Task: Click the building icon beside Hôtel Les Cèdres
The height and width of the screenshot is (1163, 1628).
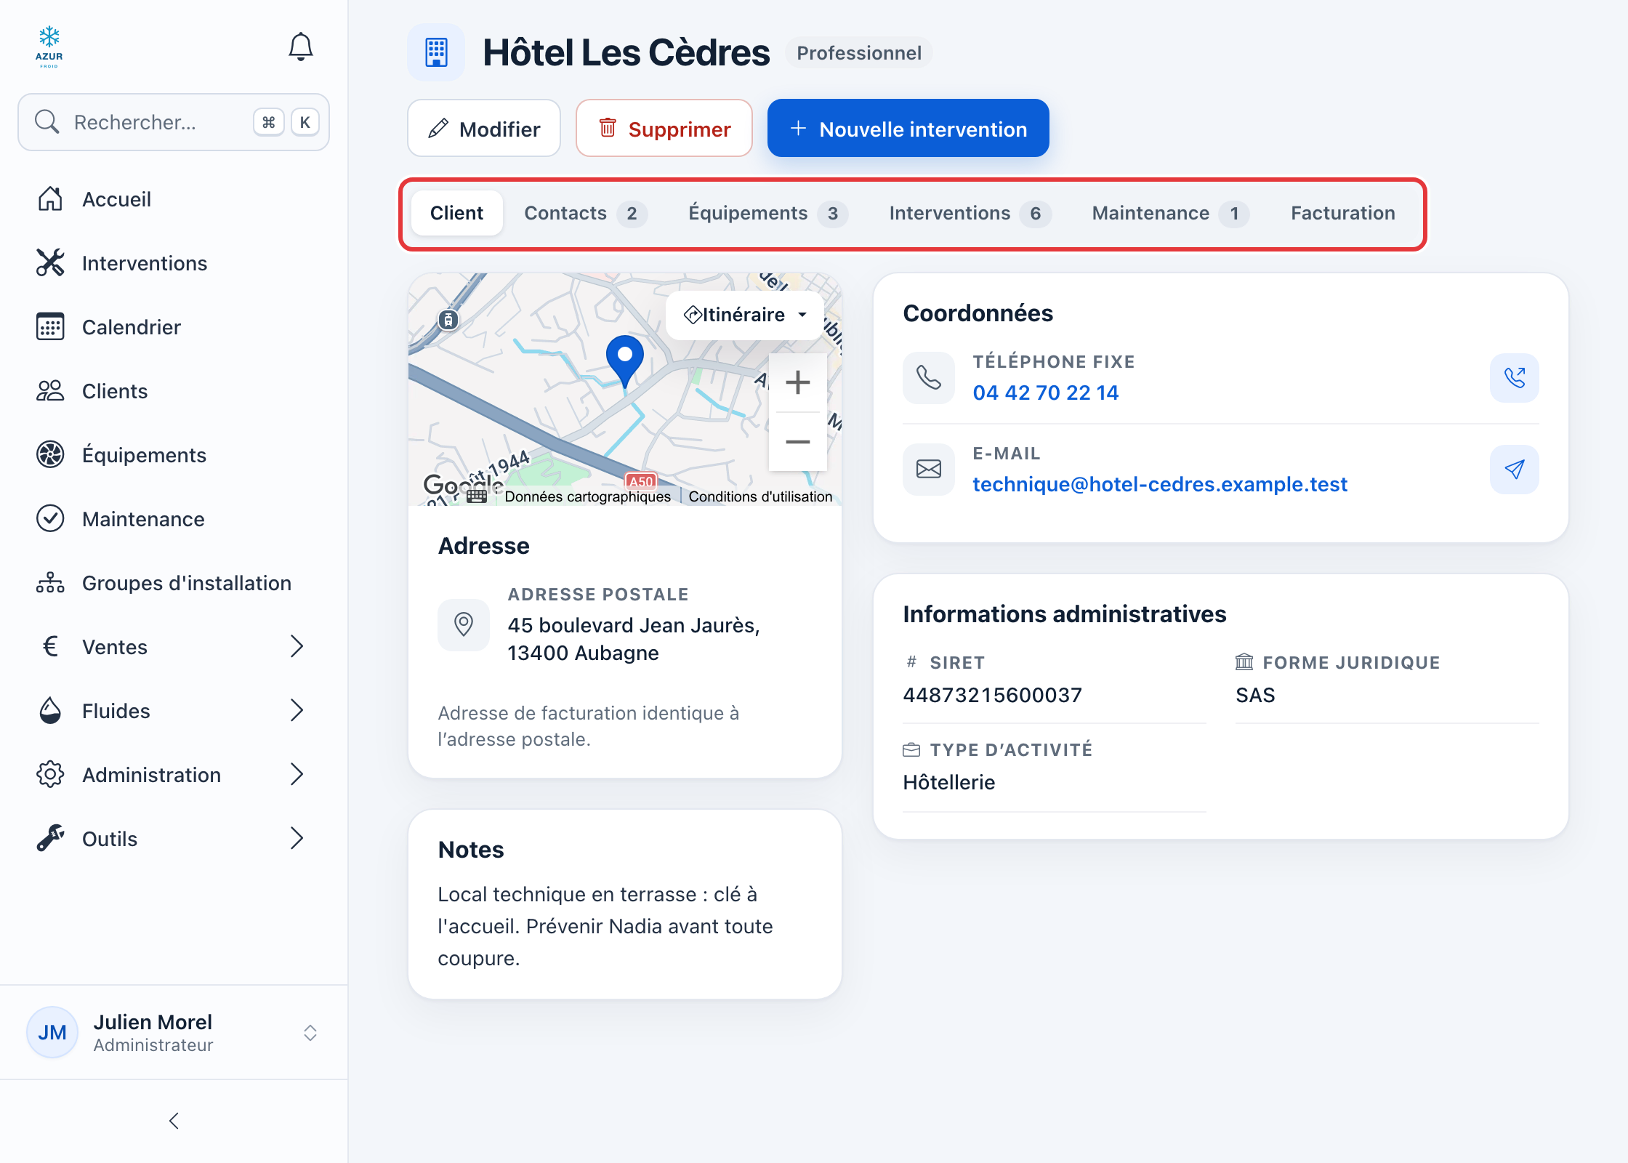Action: pos(436,52)
